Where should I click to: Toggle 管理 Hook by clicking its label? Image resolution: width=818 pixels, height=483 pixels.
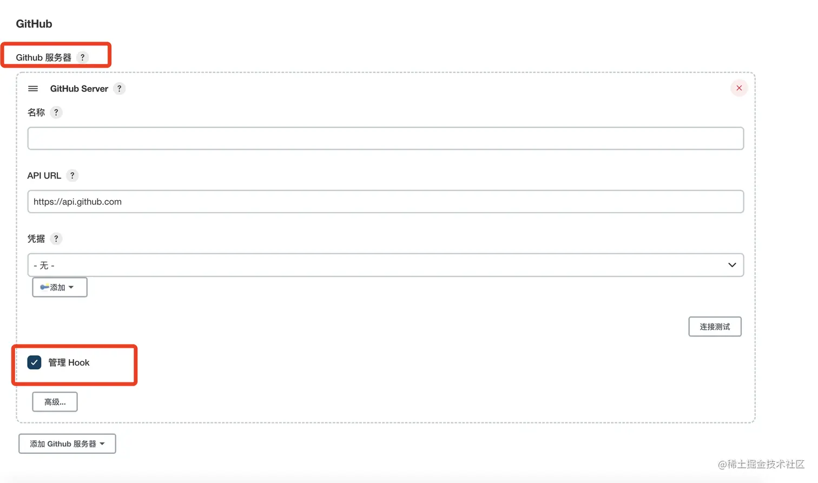[x=69, y=362]
